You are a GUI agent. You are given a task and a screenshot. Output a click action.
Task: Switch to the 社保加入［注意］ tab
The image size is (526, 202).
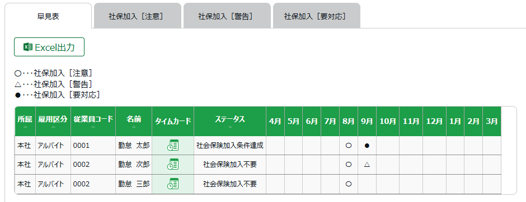(138, 16)
